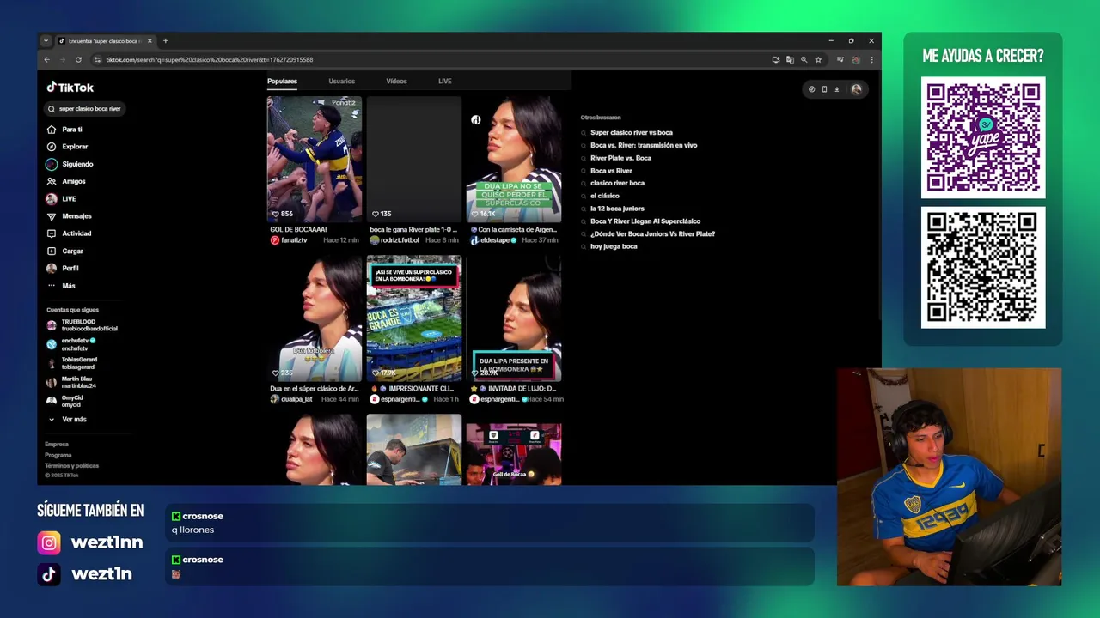Open the Amigos section
1100x618 pixels.
[x=66, y=181]
